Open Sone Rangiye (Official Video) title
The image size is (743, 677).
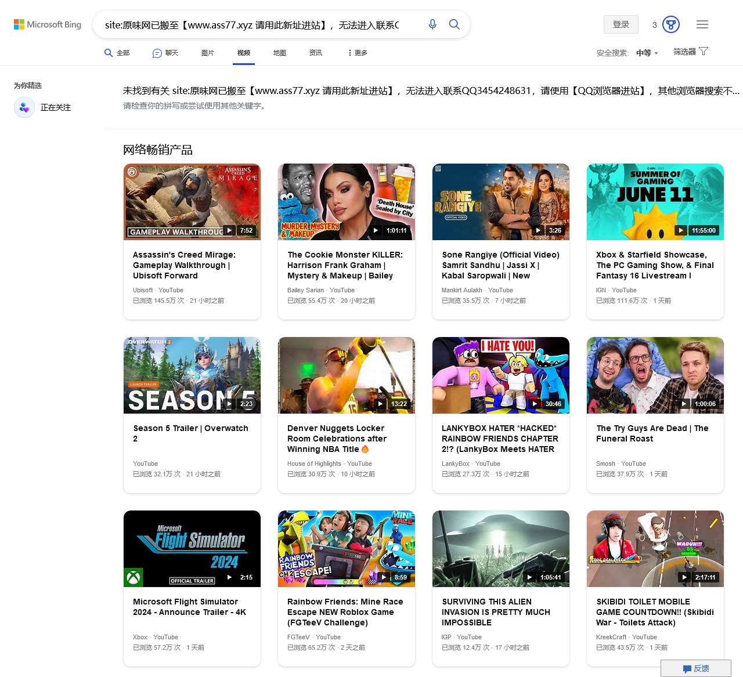click(x=500, y=265)
